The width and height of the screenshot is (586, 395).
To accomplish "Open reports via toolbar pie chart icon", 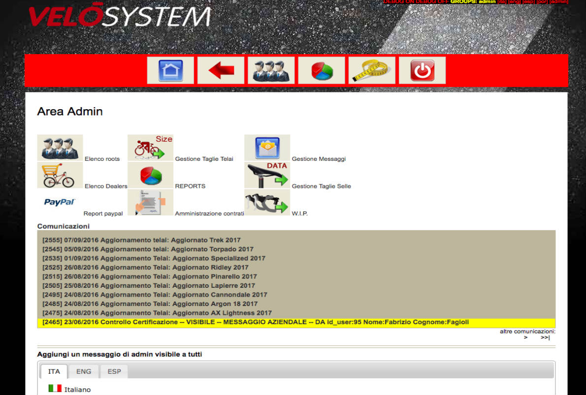I will [322, 70].
